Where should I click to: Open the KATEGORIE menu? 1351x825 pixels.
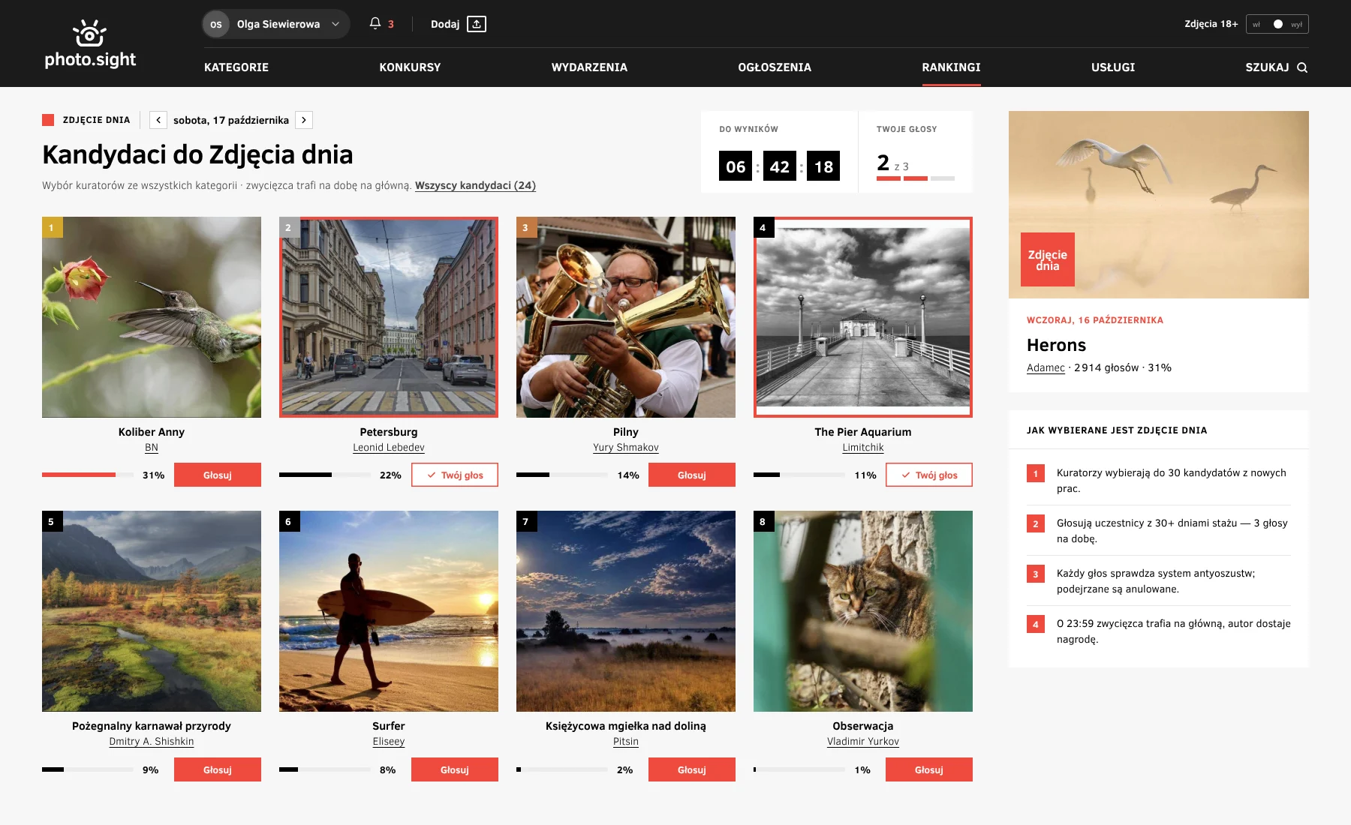tap(236, 67)
